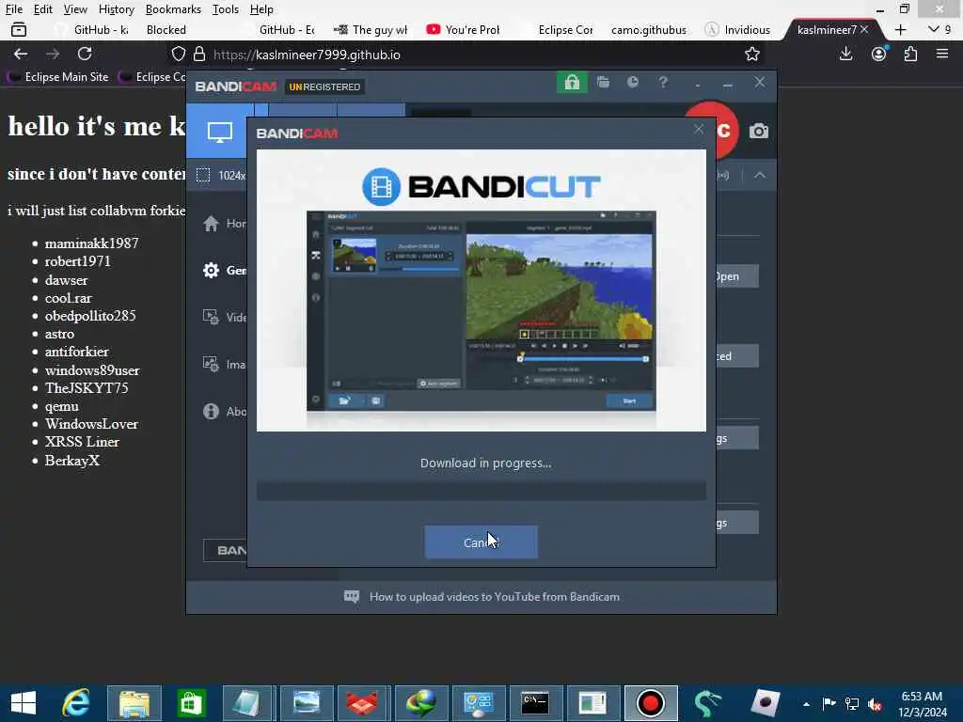Image resolution: width=963 pixels, height=722 pixels.
Task: Open Bandicam About sidebar tab
Action: 224,412
